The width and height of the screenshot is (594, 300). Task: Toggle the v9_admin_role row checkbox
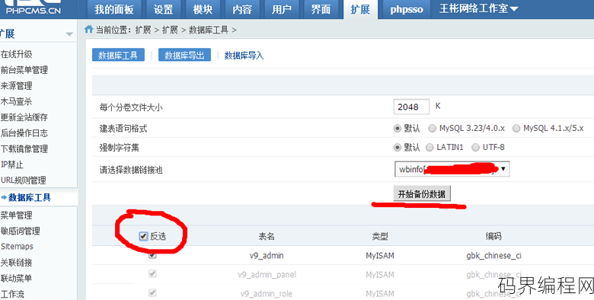(152, 292)
